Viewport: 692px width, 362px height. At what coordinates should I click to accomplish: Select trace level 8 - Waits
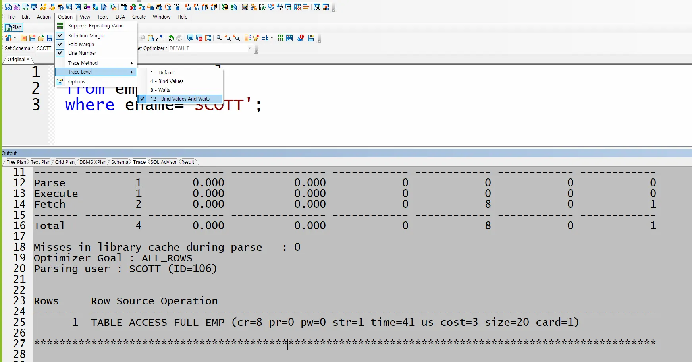coord(180,90)
